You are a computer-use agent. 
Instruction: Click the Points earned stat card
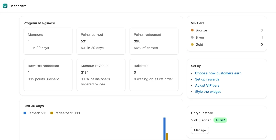tap(101, 41)
